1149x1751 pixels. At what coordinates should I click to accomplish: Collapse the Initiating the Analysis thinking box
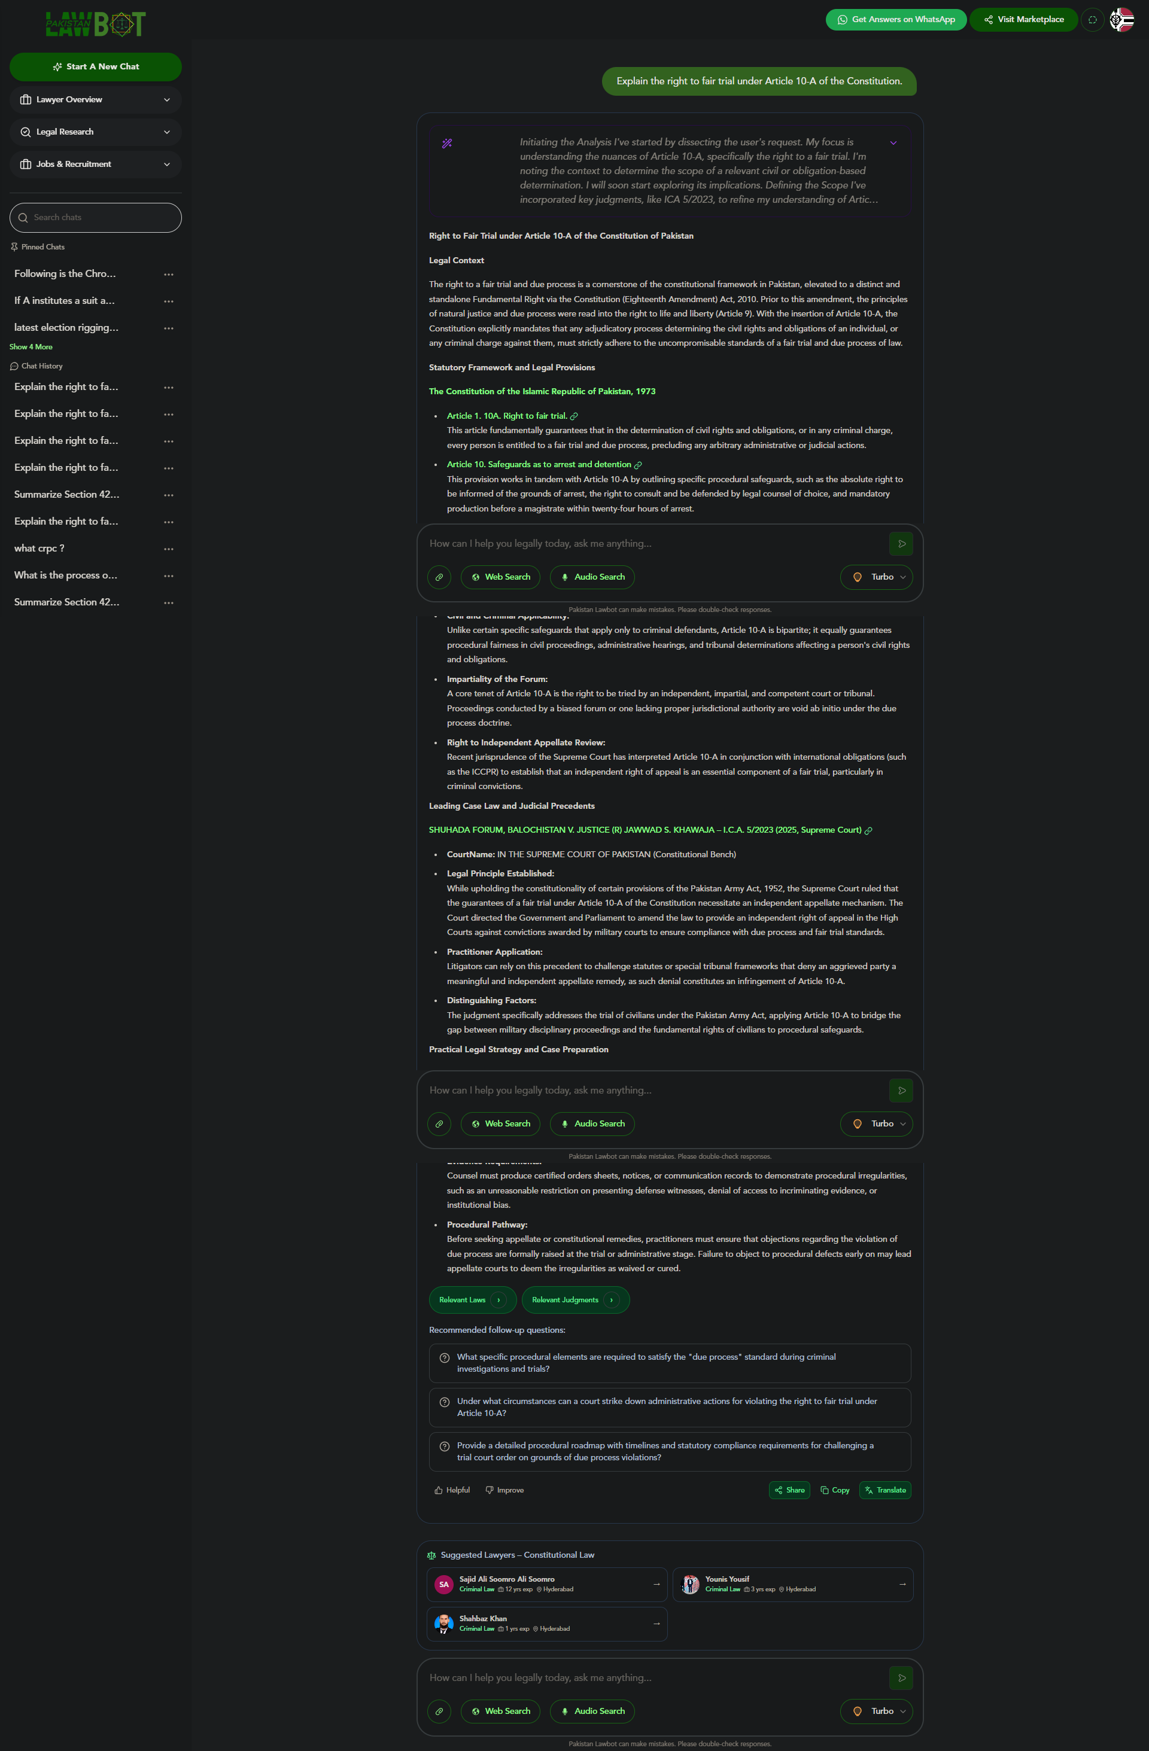pyautogui.click(x=893, y=144)
